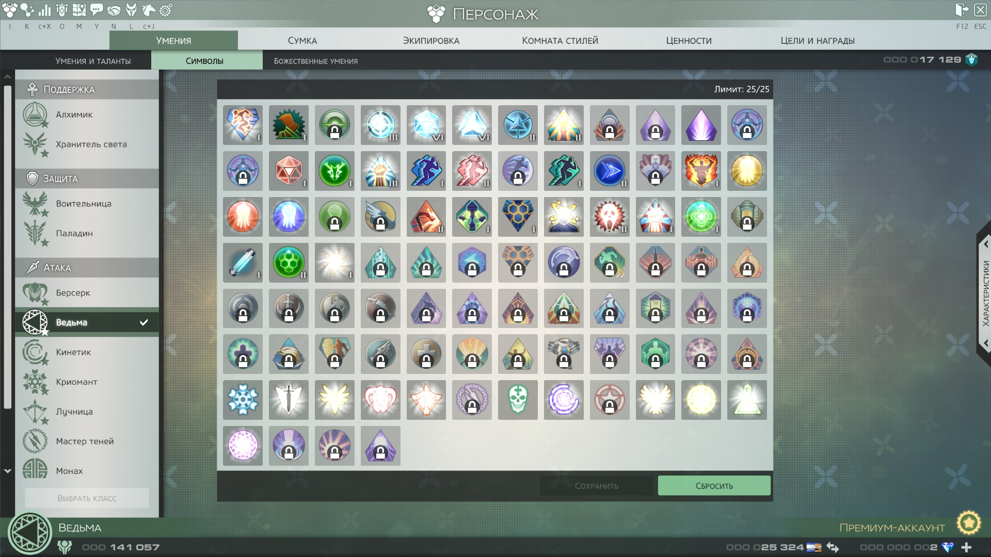The width and height of the screenshot is (991, 557).
Task: Select the Мастер теней class
Action: point(87,441)
